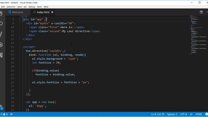
Task: Change indentation via Spaces: 2
Action: coord(172,114)
